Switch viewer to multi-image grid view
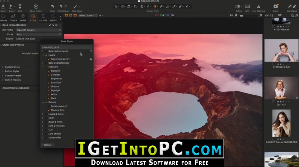Viewport: 299px width, 167px height. point(67,15)
